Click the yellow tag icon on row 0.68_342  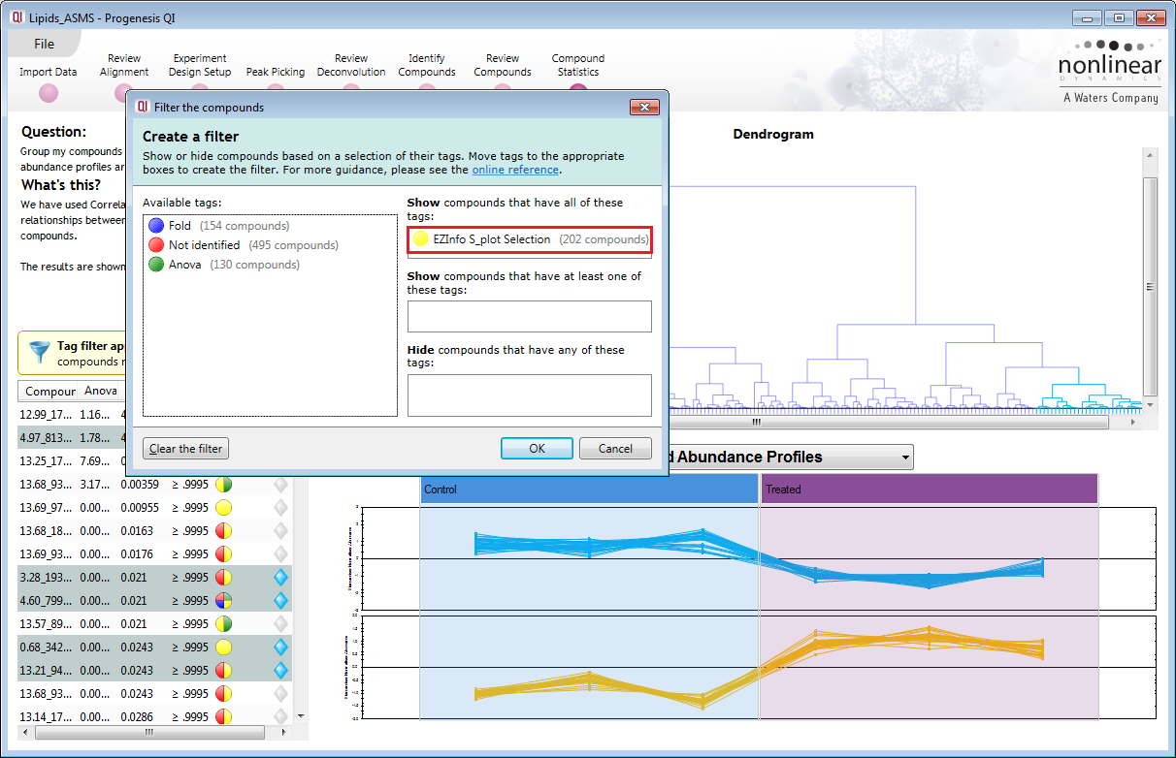click(x=223, y=647)
